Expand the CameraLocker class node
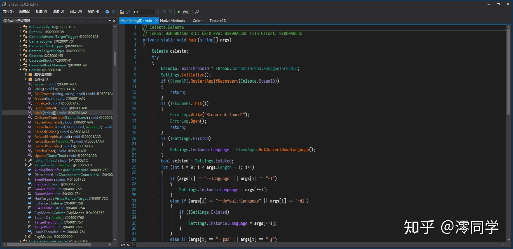The image size is (513, 249). 20,41
